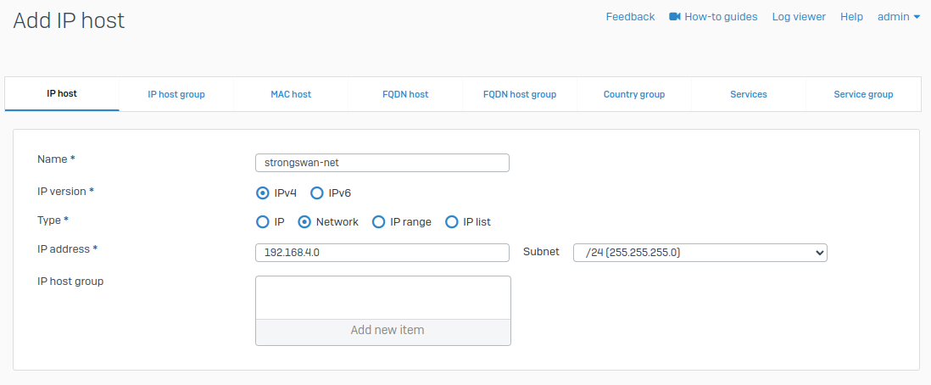Open the FQDN host tab

pos(405,94)
